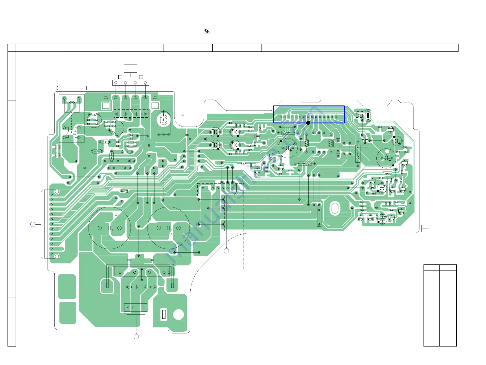The height and width of the screenshot is (365, 486).
Task: Select the left large electrolytic capacitor outline
Action: [x=110, y=228]
